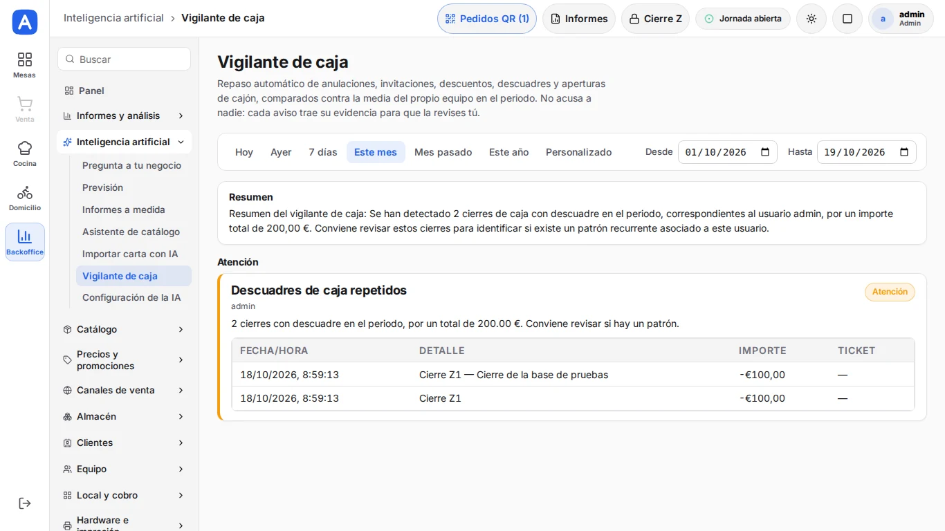Expand the Equipo chevron
This screenshot has width=945, height=531.
tap(181, 469)
